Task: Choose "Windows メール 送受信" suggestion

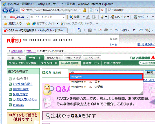Action: click(x=106, y=87)
